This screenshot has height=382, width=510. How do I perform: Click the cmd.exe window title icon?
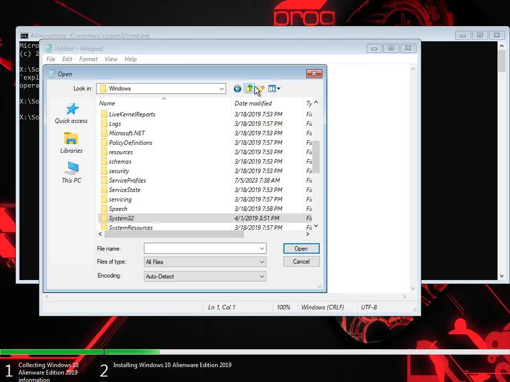[x=24, y=35]
